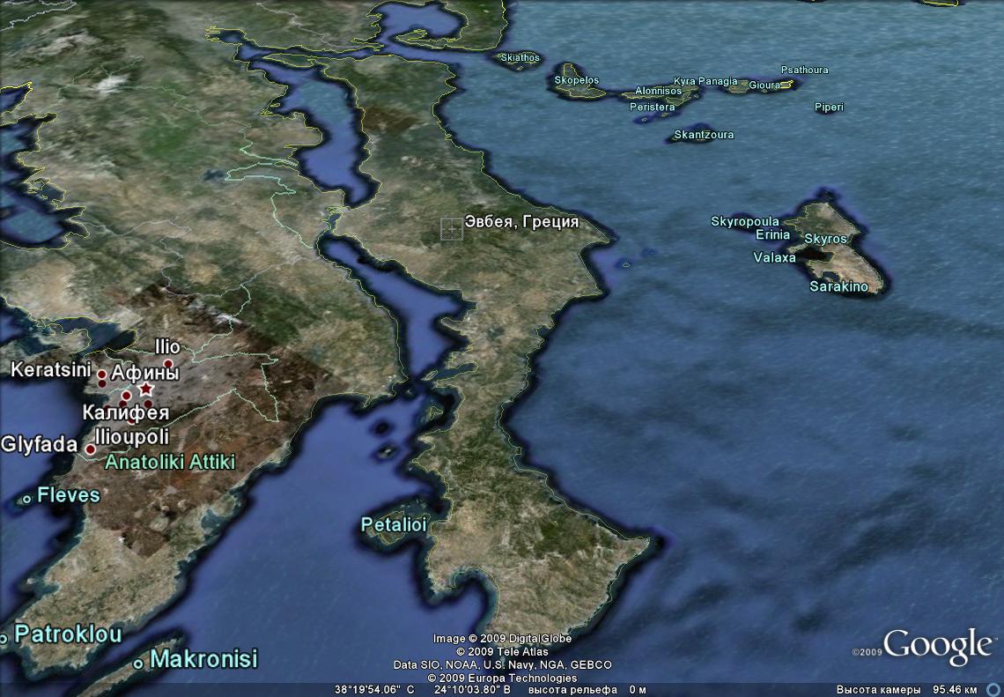
Task: Click the circle marker next to Makronisi
Action: 138,664
